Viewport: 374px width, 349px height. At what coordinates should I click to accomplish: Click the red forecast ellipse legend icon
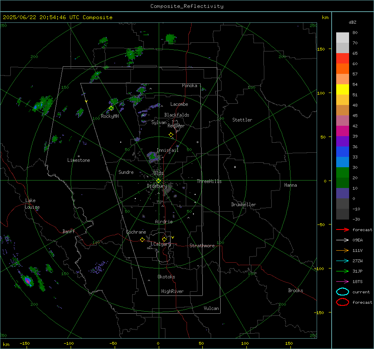pyautogui.click(x=342, y=302)
